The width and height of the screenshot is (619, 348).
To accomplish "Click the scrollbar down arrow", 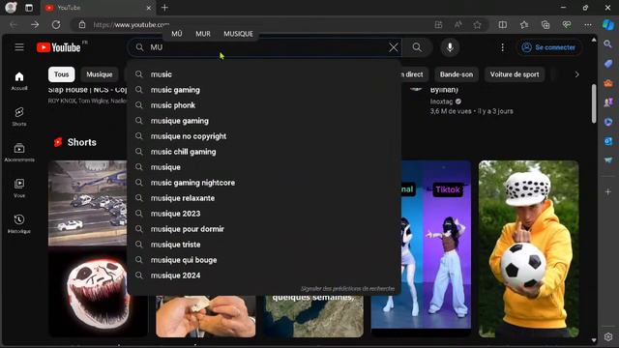I will (594, 340).
